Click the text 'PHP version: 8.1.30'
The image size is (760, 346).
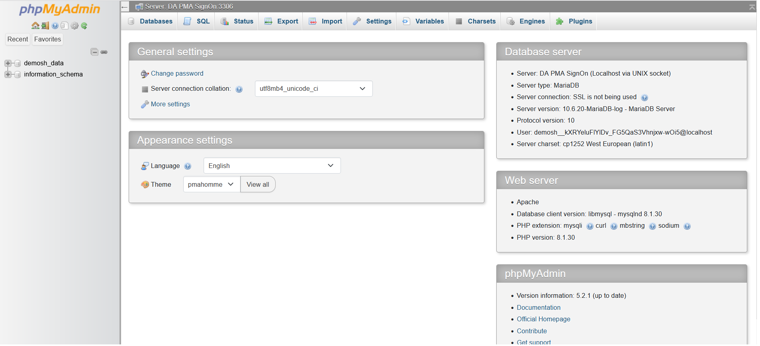pyautogui.click(x=546, y=238)
